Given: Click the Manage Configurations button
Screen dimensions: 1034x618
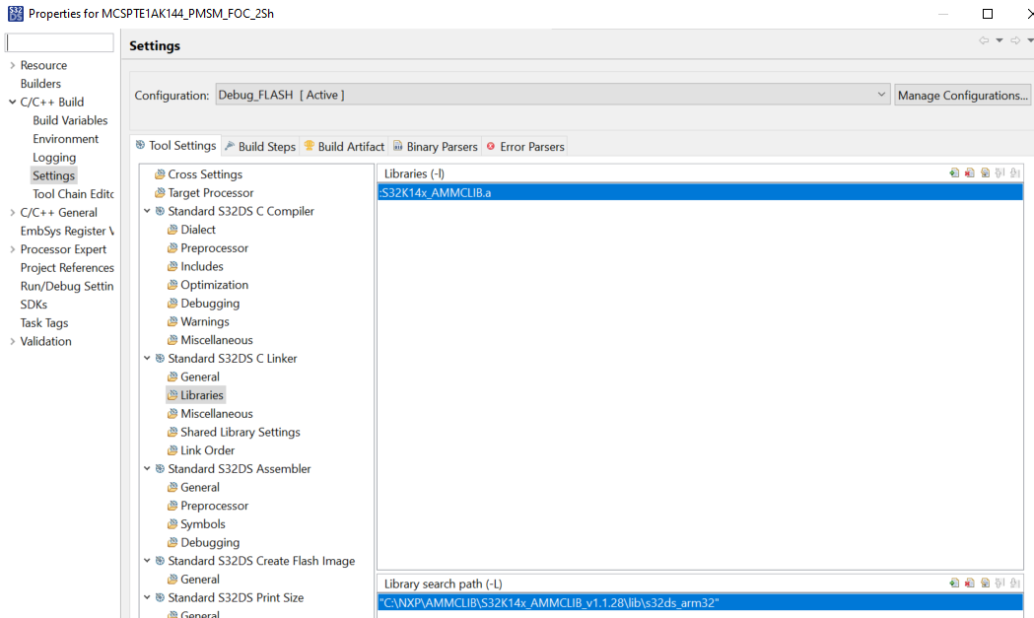Looking at the screenshot, I should point(962,94).
